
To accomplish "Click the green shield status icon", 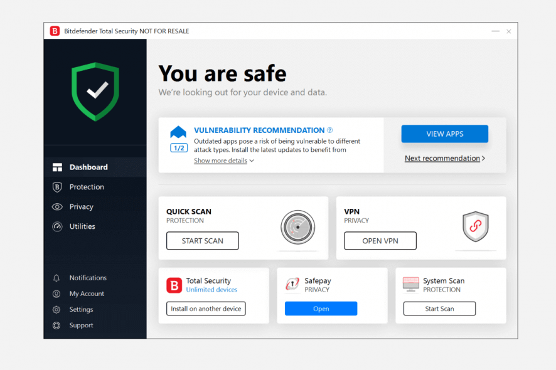I will (95, 92).
